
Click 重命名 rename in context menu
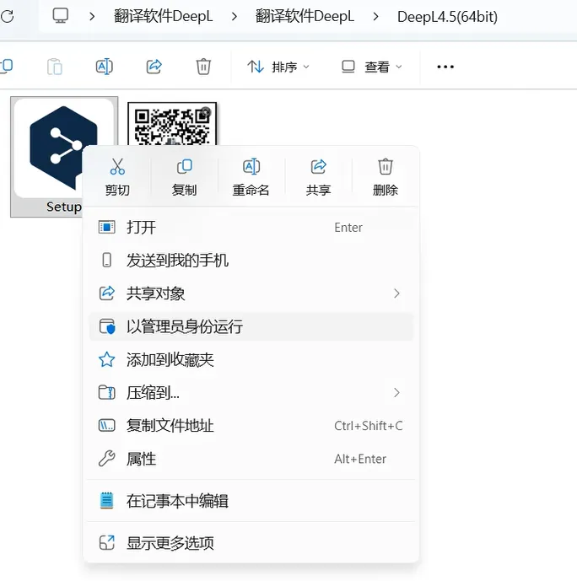pyautogui.click(x=251, y=177)
